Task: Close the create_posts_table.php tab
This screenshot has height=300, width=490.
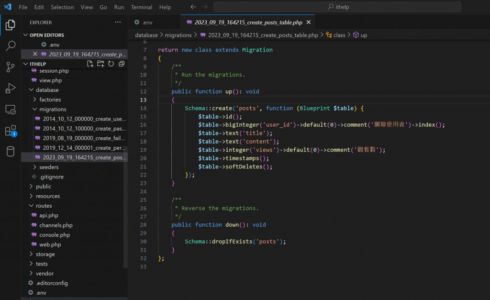Action: 309,22
